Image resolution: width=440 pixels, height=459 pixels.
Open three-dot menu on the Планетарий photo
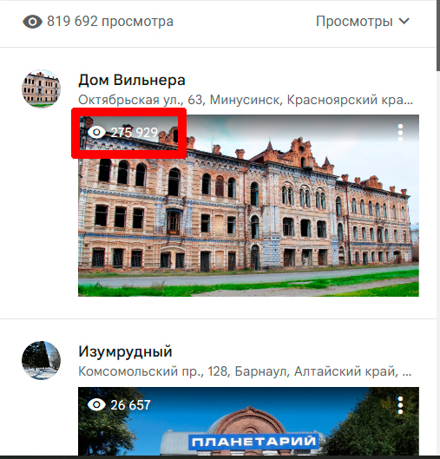[400, 405]
